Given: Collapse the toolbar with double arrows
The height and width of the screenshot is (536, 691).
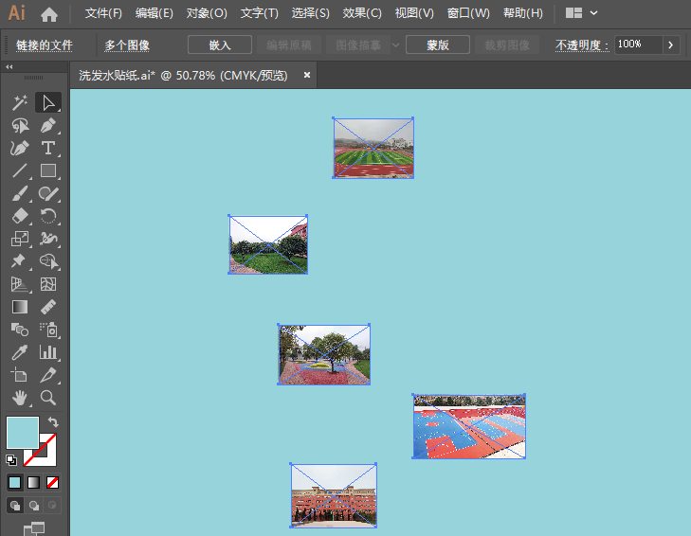Looking at the screenshot, I should [9, 67].
